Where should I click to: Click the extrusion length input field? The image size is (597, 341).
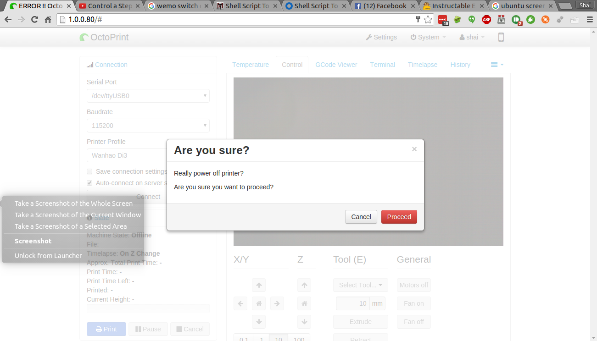tap(353, 303)
